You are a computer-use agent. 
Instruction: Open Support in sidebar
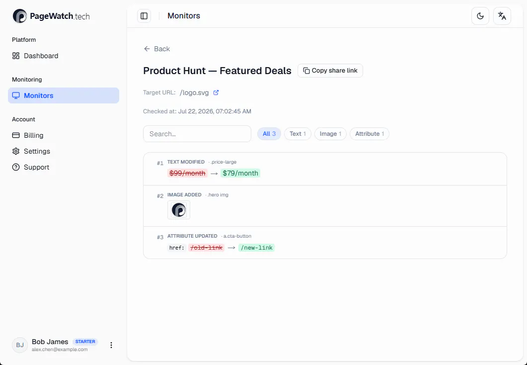(64, 167)
